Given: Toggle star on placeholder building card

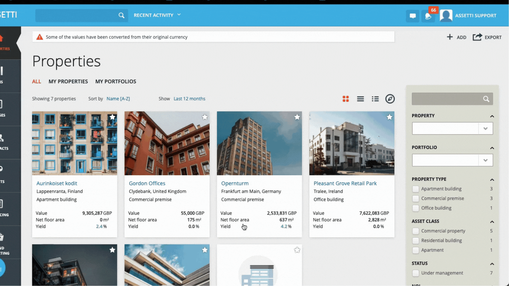Looking at the screenshot, I should click(x=297, y=250).
